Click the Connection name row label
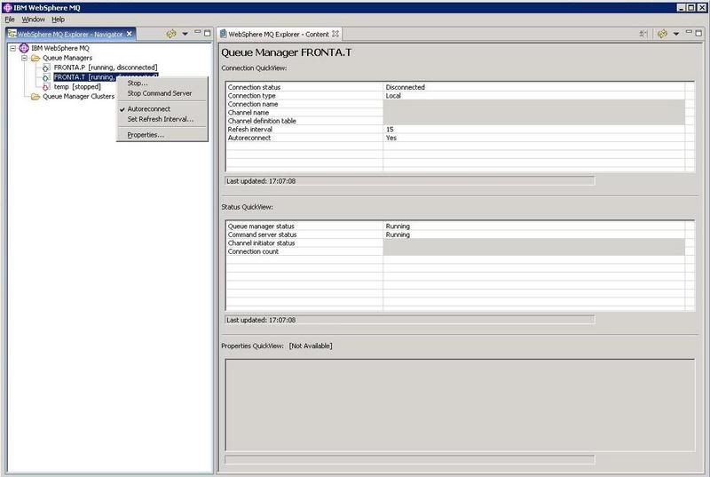Image resolution: width=710 pixels, height=477 pixels. coord(253,104)
